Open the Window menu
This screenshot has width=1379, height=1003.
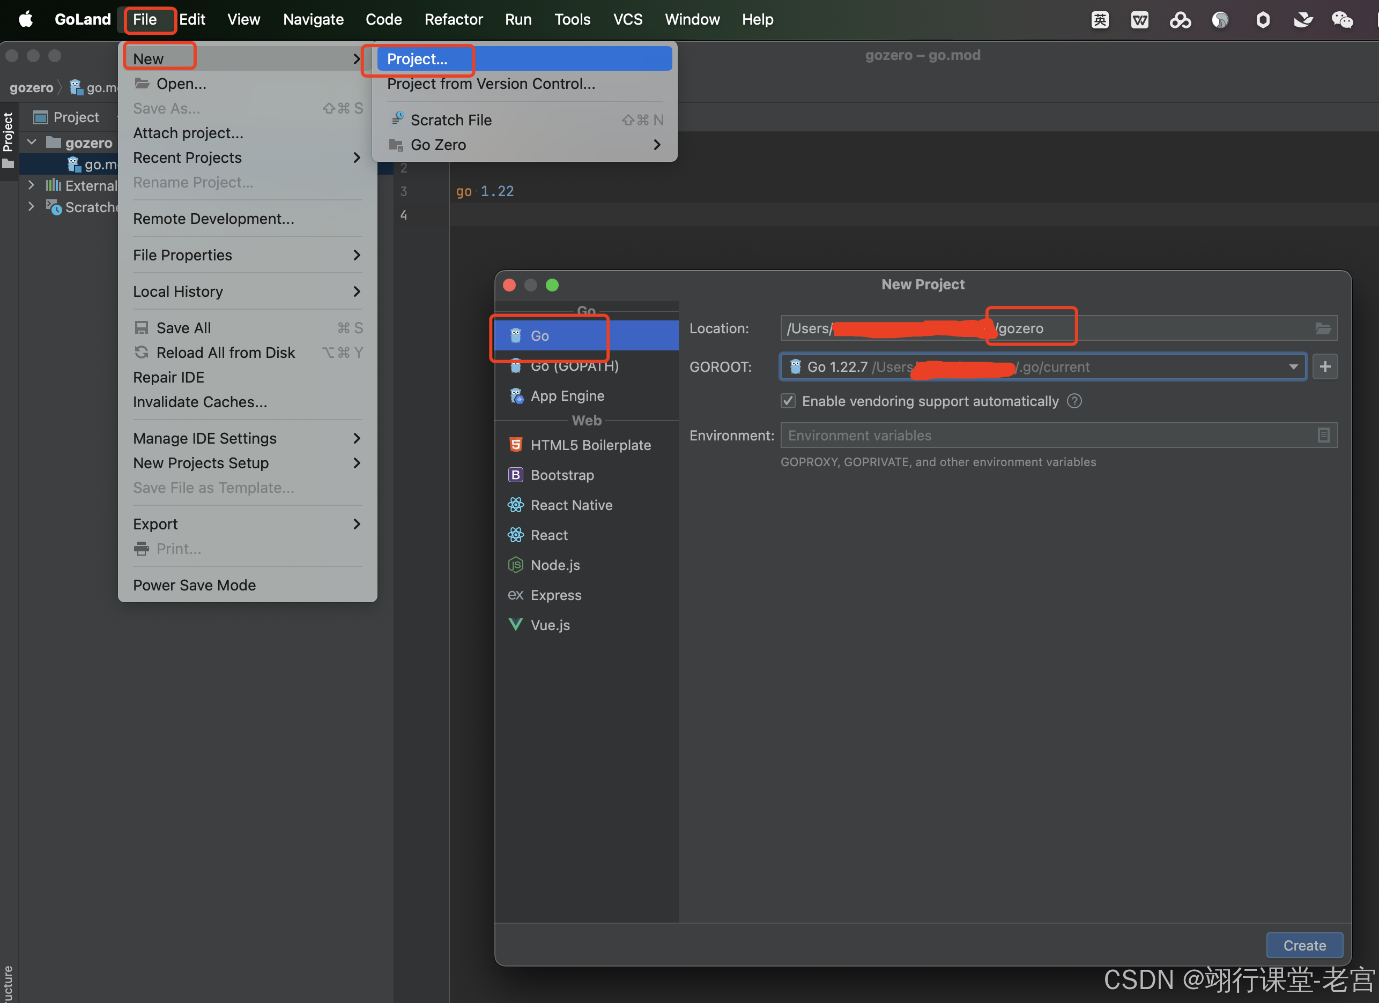click(x=692, y=19)
